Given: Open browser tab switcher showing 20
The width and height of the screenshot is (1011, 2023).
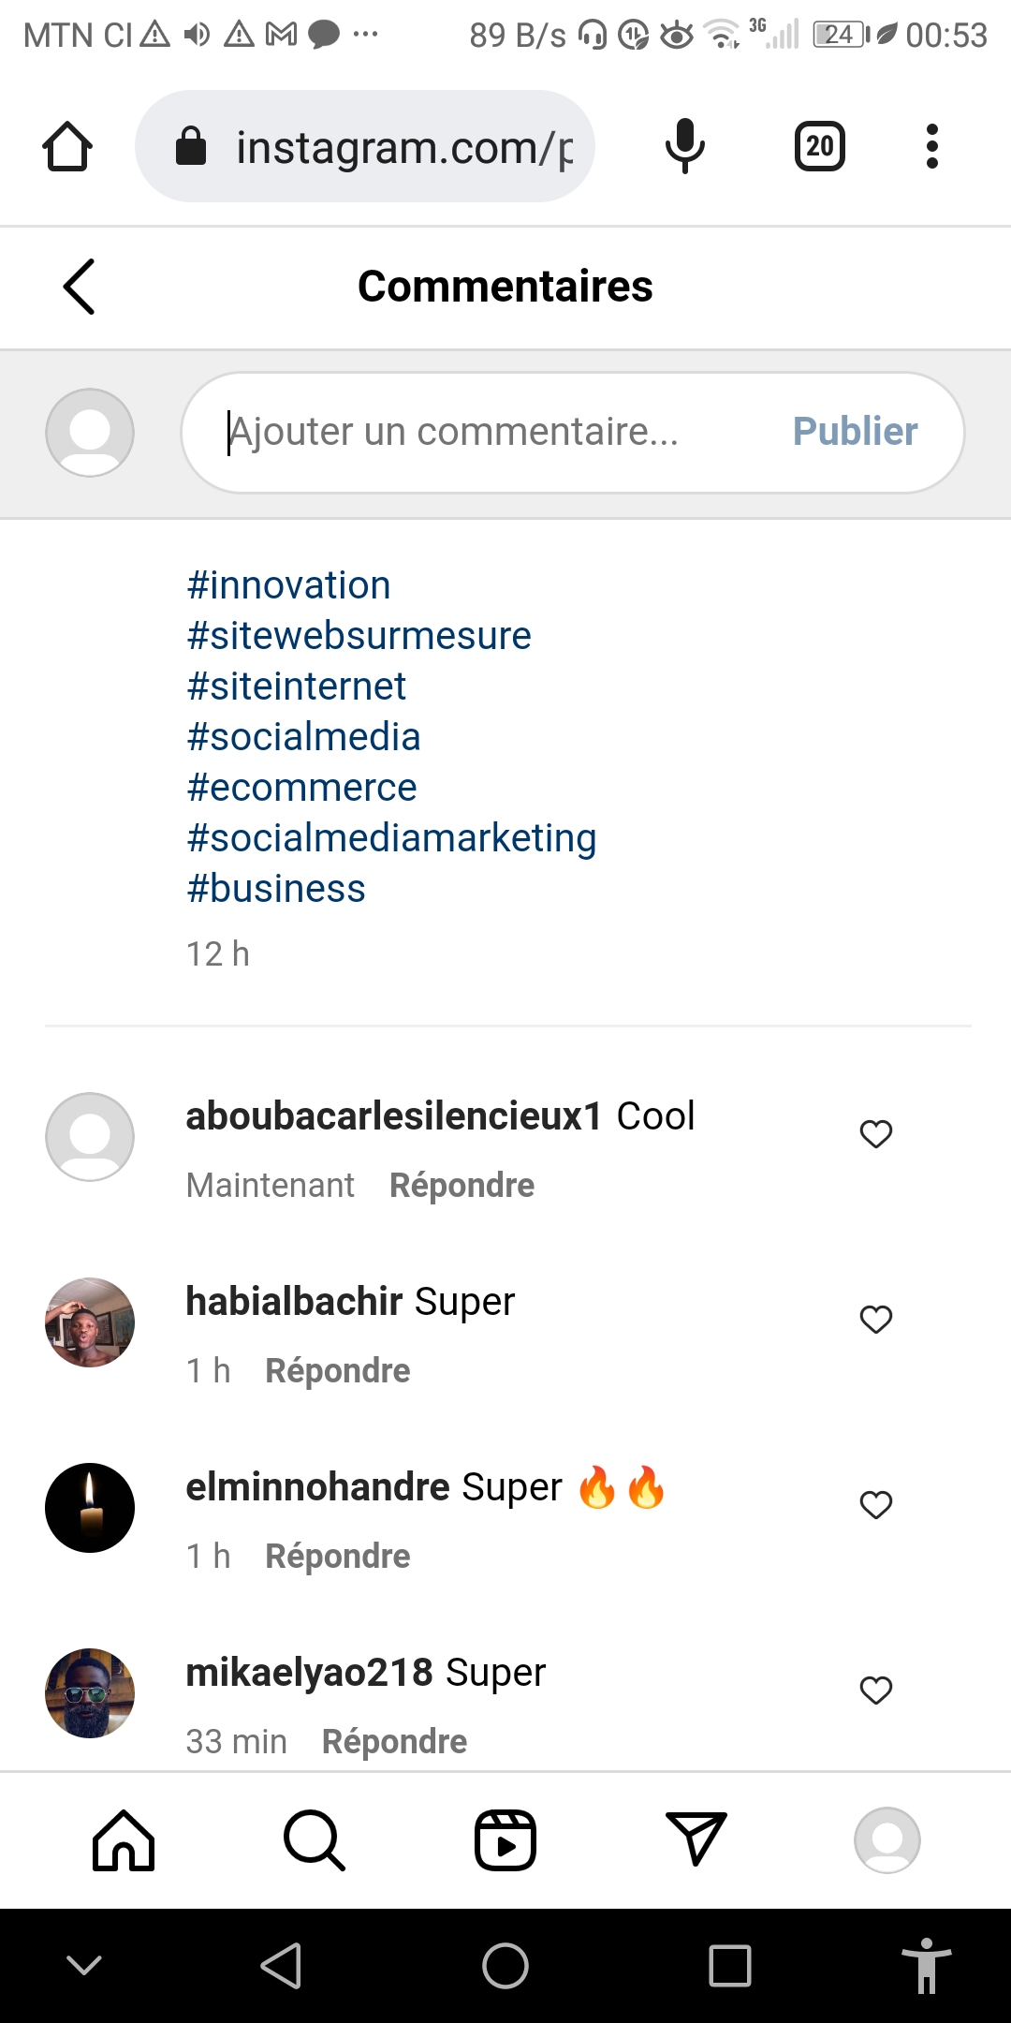Looking at the screenshot, I should [820, 146].
